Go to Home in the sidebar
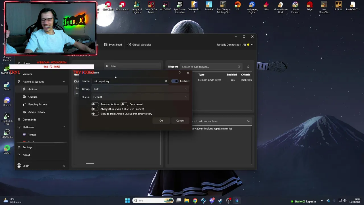 point(26,63)
